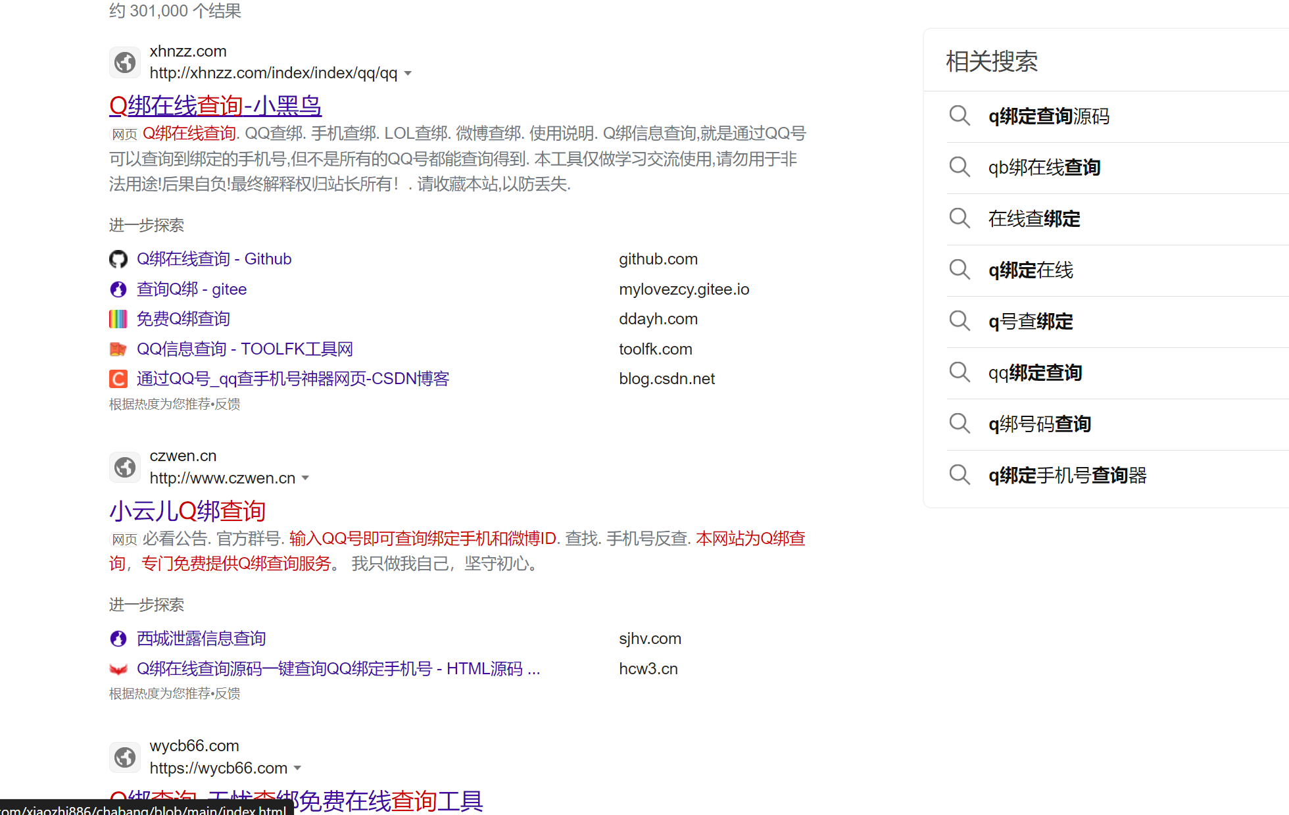This screenshot has height=815, width=1289.
Task: Select related search q绑号码查询
Action: 1040,424
